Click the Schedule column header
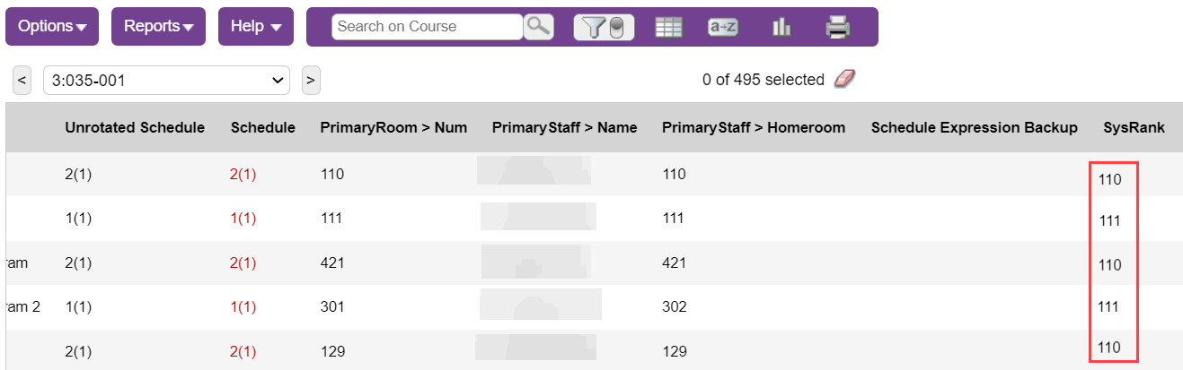 (x=262, y=127)
